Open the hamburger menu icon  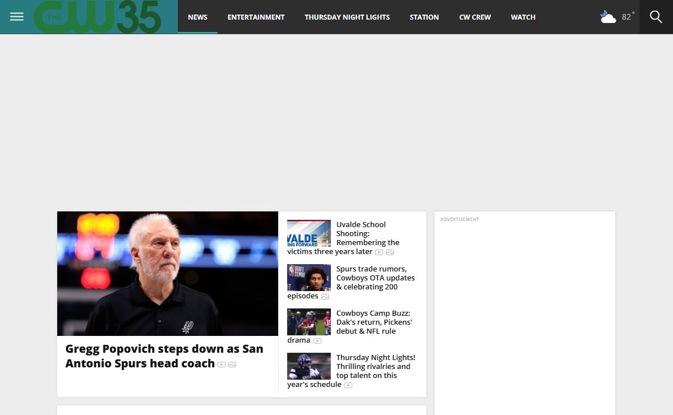(17, 17)
